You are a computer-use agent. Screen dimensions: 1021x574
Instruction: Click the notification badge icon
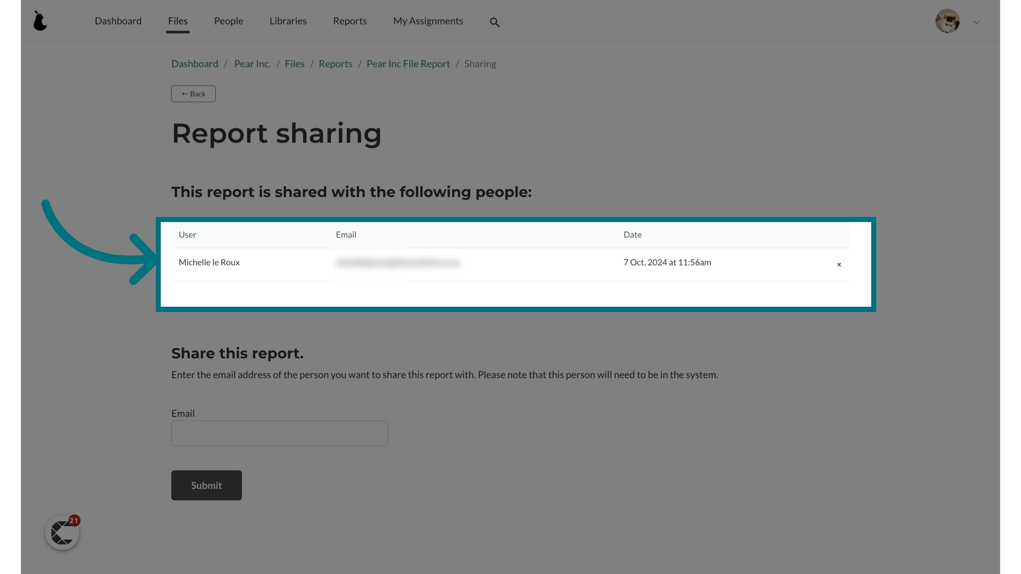point(73,520)
